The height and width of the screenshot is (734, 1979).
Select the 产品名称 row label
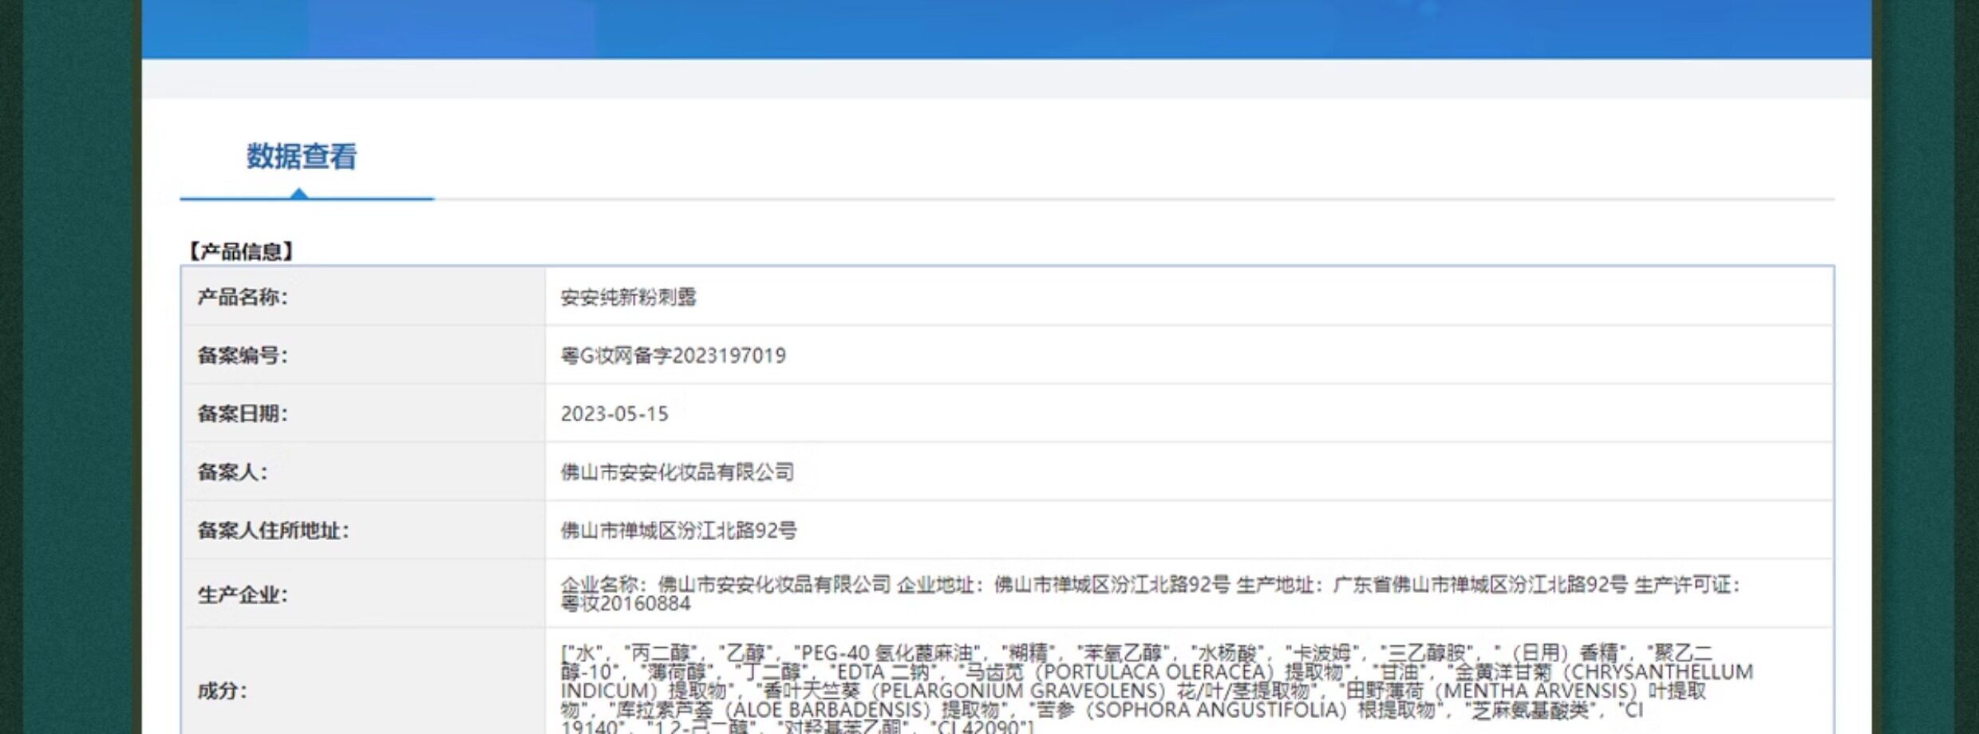click(x=242, y=297)
